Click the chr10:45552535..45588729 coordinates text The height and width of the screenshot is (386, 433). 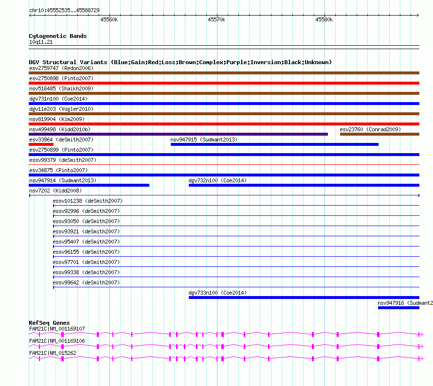pos(64,11)
